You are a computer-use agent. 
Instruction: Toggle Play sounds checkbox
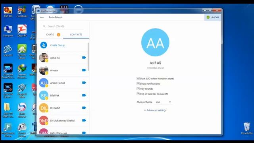tap(138, 89)
